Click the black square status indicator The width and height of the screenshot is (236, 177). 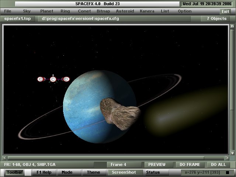point(228,173)
